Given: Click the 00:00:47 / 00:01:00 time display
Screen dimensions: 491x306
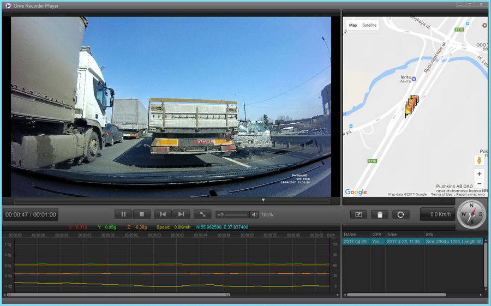Looking at the screenshot, I should click(31, 214).
